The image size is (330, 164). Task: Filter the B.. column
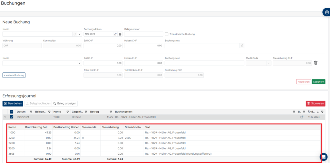[x=304, y=112]
